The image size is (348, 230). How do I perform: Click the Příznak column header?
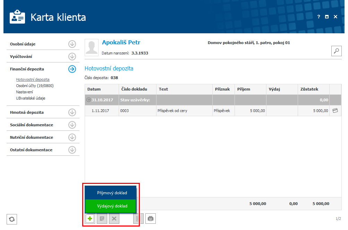pos(223,89)
